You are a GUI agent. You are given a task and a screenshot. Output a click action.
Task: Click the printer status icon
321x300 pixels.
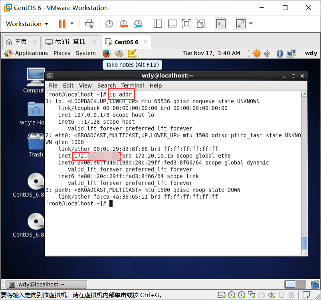pyautogui.click(x=262, y=295)
